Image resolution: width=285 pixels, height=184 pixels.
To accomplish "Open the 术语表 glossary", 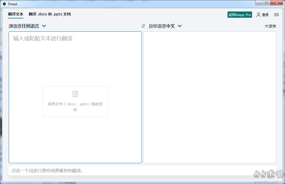I will [271, 26].
